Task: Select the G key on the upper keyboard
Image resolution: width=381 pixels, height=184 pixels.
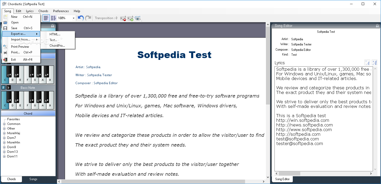Action: 35,80
